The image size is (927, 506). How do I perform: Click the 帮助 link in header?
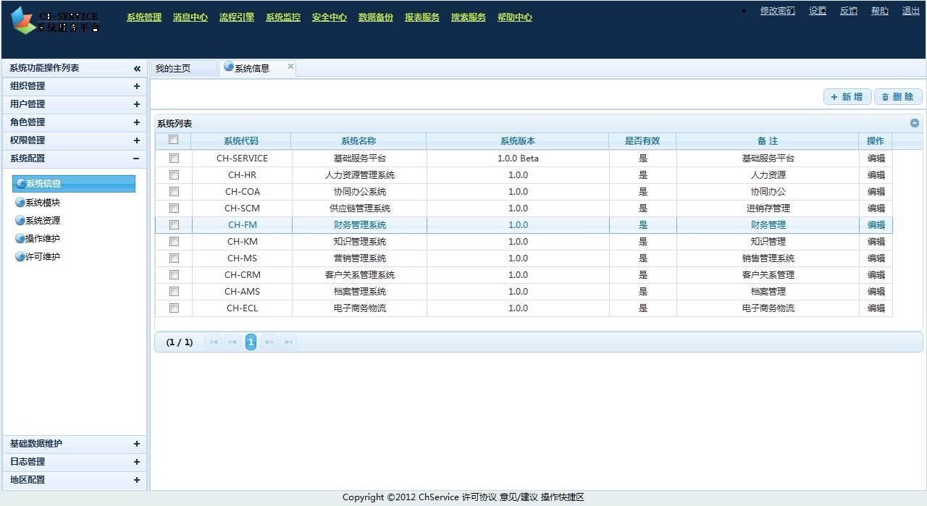point(880,11)
